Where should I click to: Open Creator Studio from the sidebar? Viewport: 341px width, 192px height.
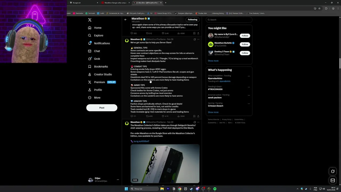pyautogui.click(x=100, y=74)
